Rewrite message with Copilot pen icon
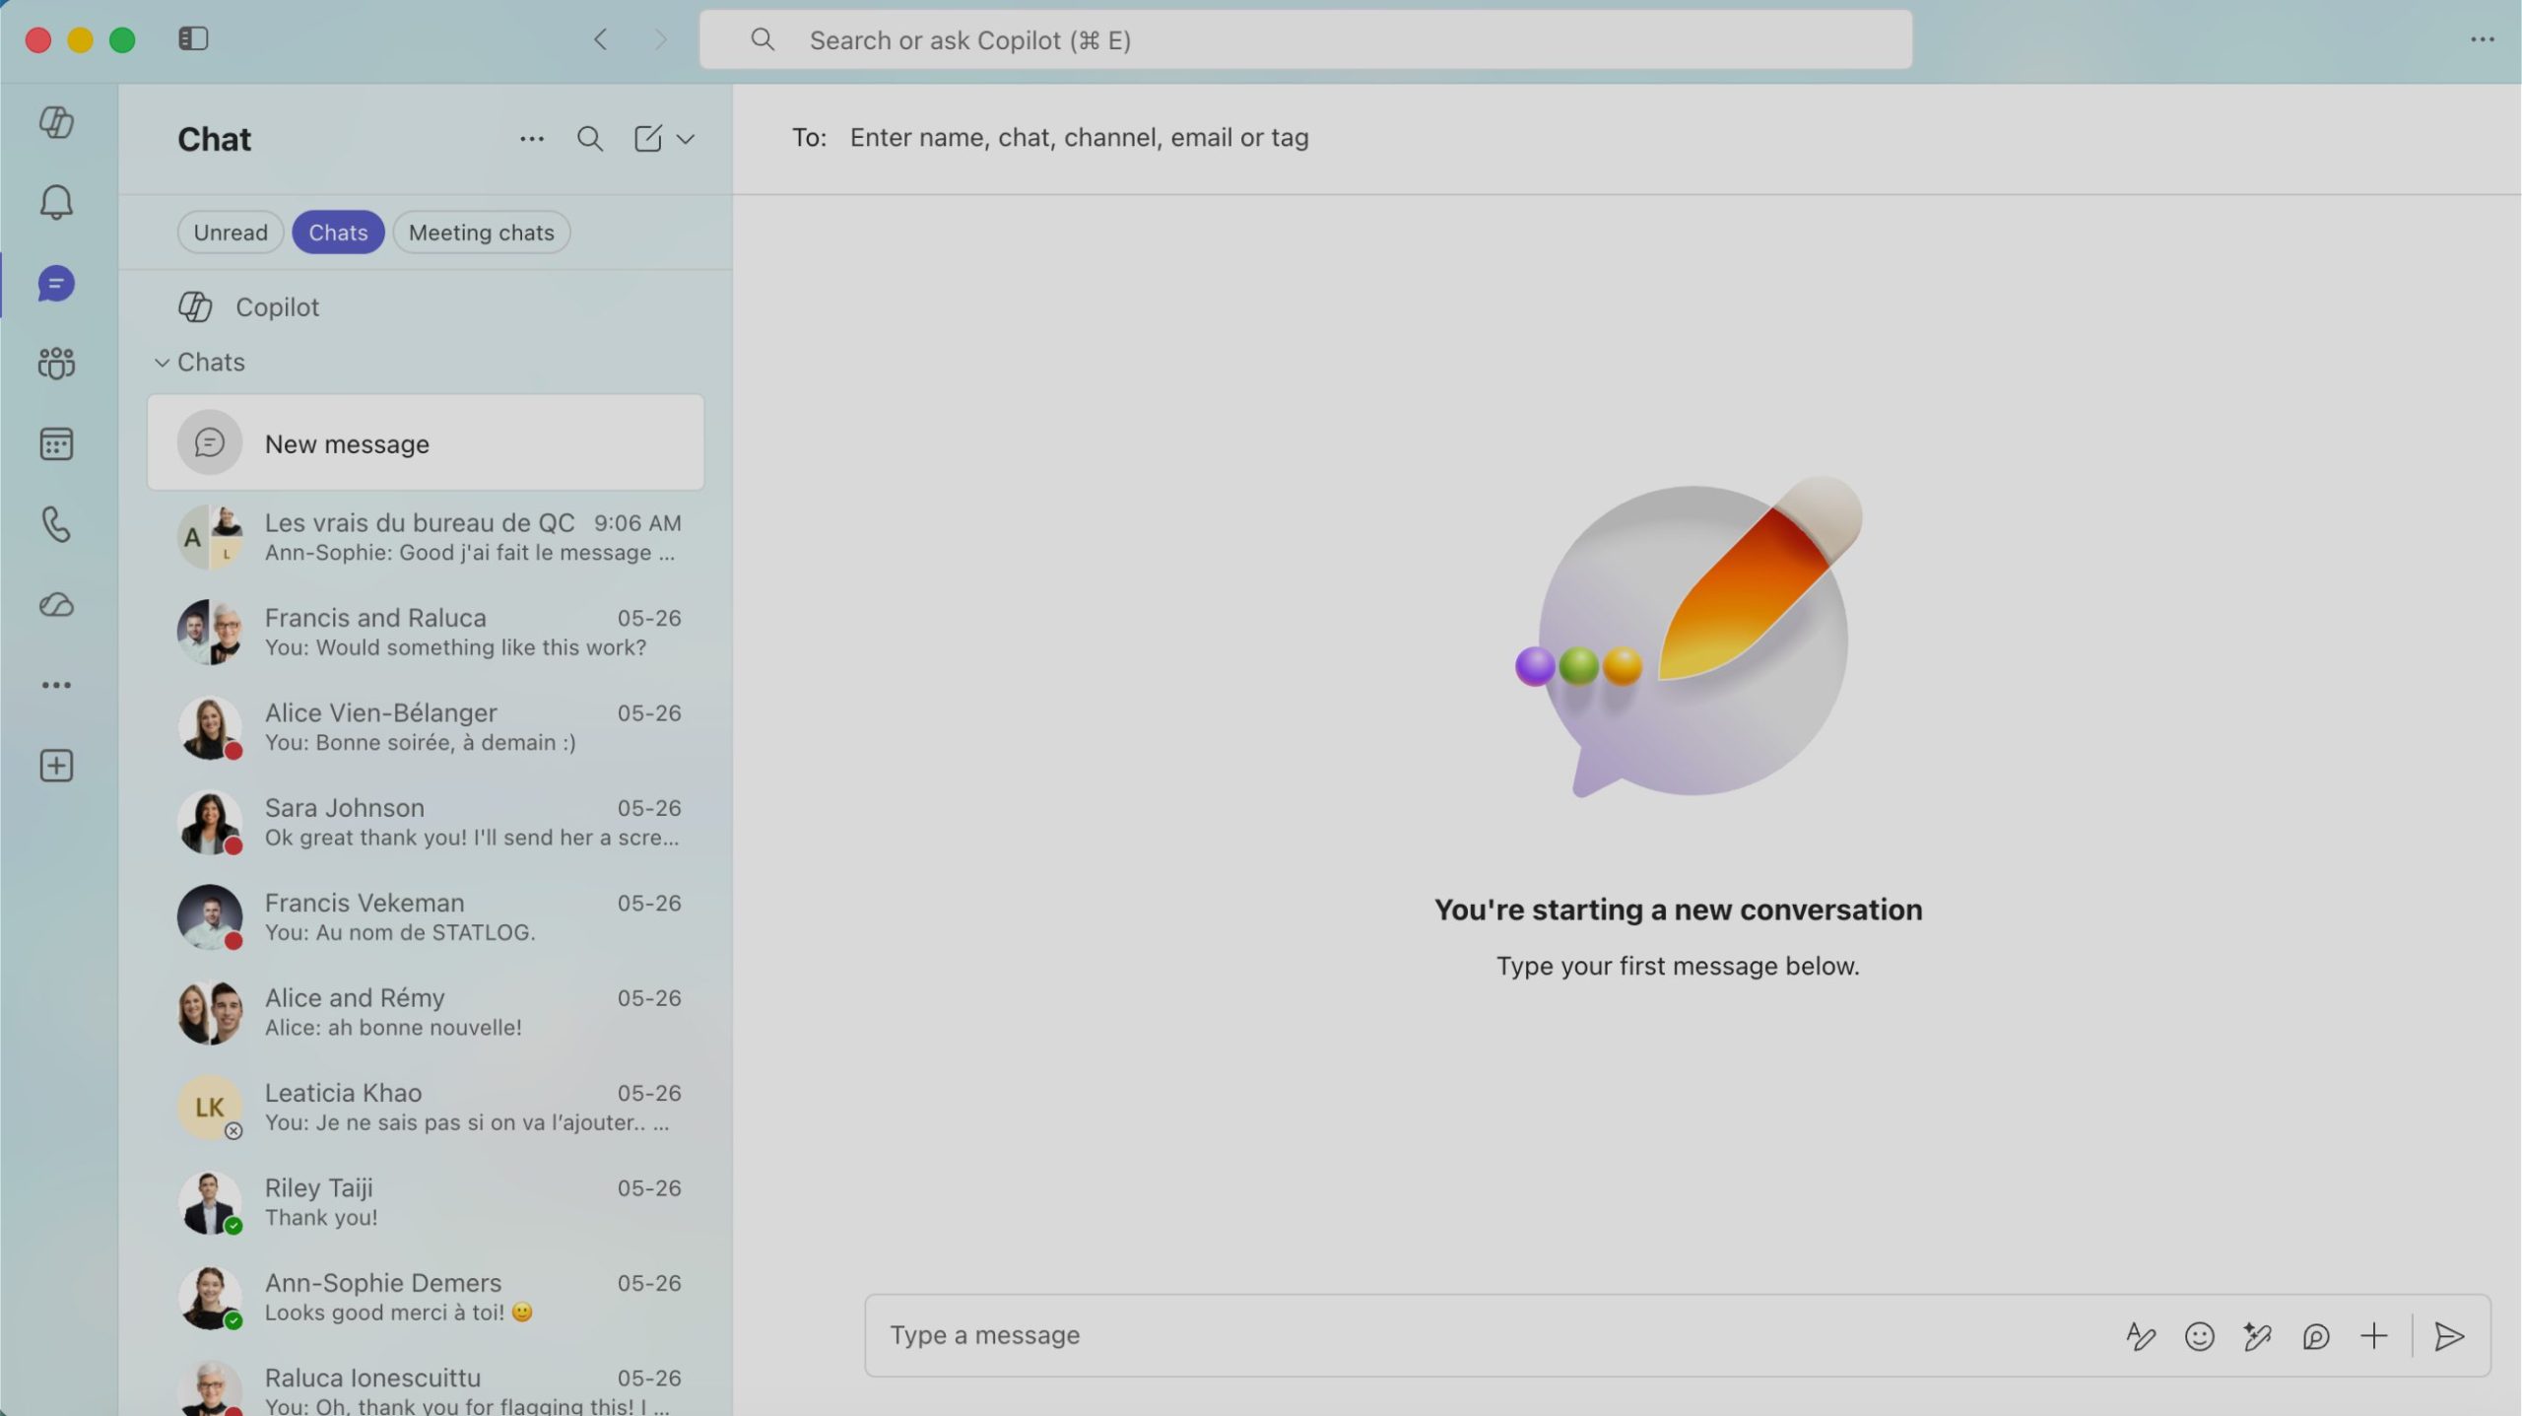The width and height of the screenshot is (2522, 1416). point(2257,1336)
